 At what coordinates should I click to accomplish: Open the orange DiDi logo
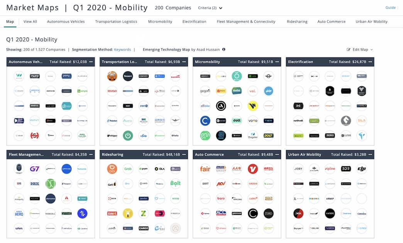[x=112, y=169]
